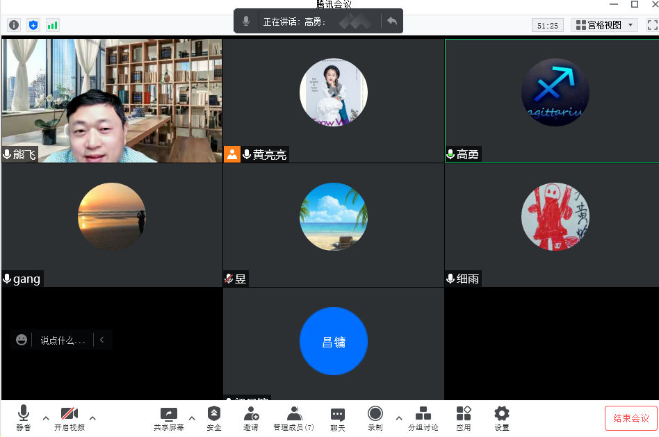Open the 聊天 chat panel
This screenshot has height=437, width=659.
coord(338,418)
